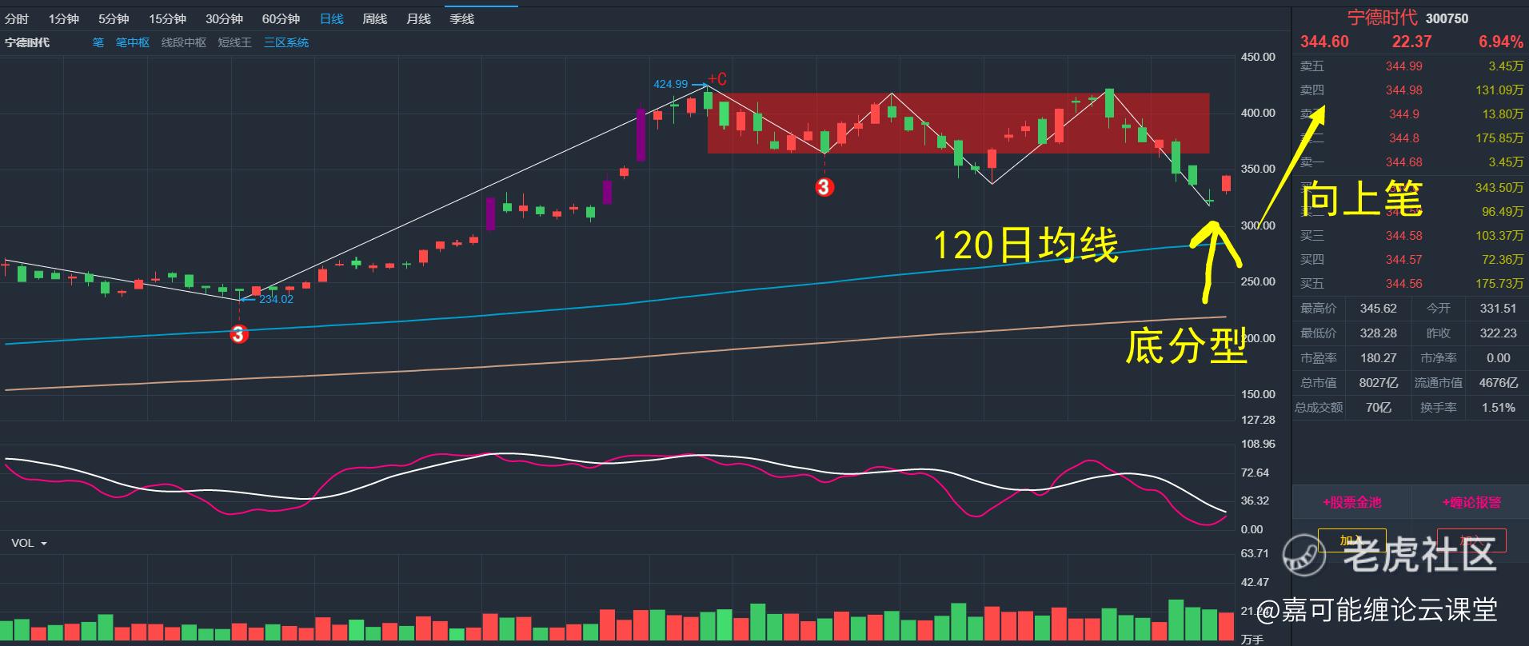Click the 250.00 price axis label

(1258, 281)
